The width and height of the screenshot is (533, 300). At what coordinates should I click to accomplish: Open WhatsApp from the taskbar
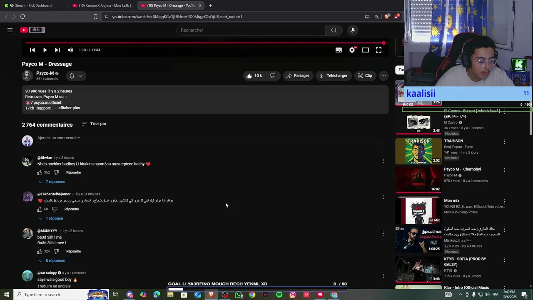(x=239, y=295)
